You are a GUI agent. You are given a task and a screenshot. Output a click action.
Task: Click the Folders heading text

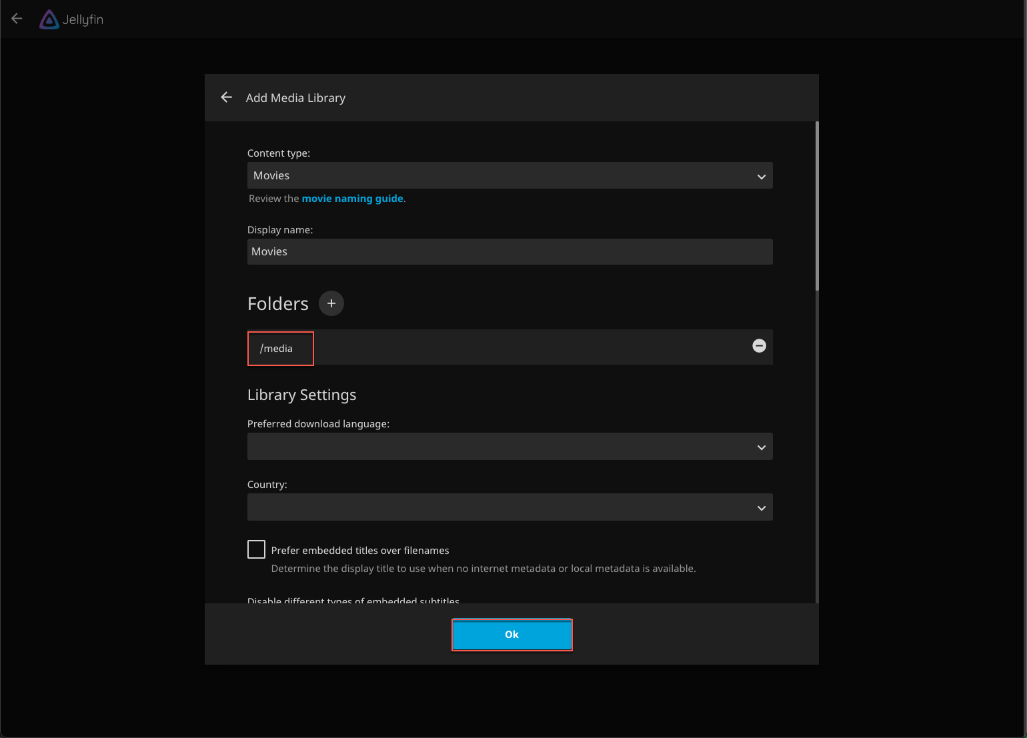[x=278, y=304]
